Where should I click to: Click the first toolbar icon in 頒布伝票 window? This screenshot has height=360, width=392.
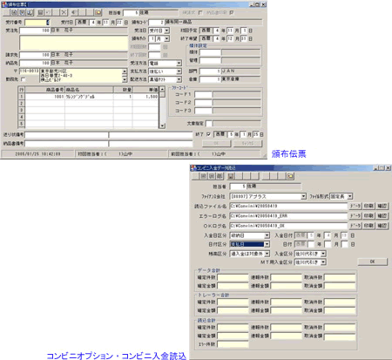tap(14, 12)
